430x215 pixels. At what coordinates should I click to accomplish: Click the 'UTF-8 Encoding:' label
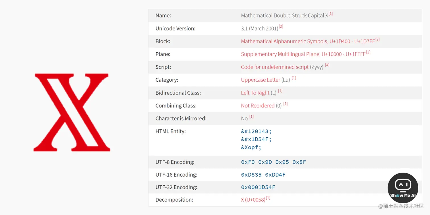click(175, 162)
